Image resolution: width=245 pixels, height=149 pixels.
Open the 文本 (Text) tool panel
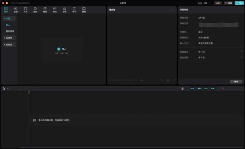click(x=25, y=10)
